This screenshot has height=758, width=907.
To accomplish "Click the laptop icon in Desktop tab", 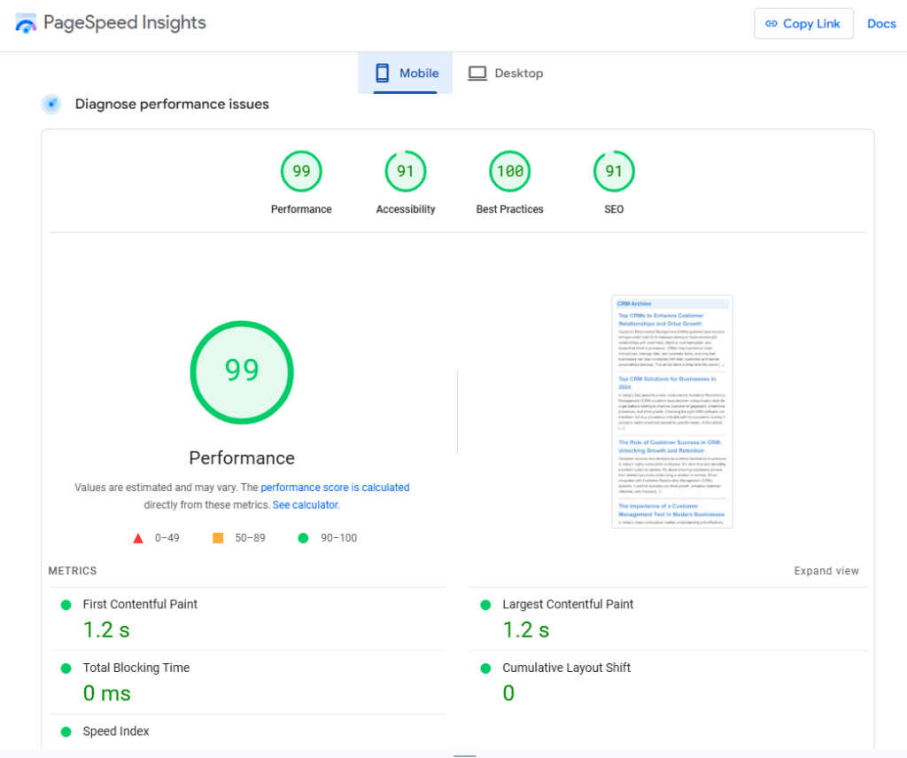I will tap(477, 74).
